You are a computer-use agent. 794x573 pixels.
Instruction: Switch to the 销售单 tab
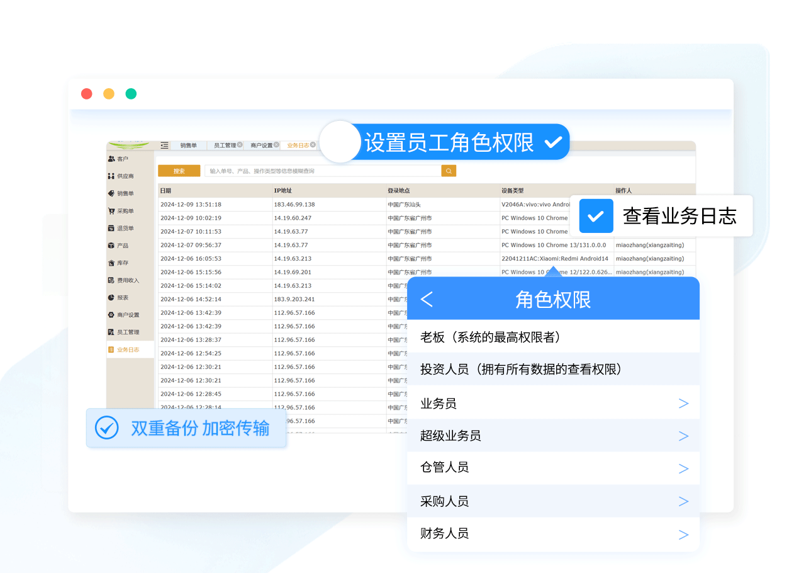point(188,145)
